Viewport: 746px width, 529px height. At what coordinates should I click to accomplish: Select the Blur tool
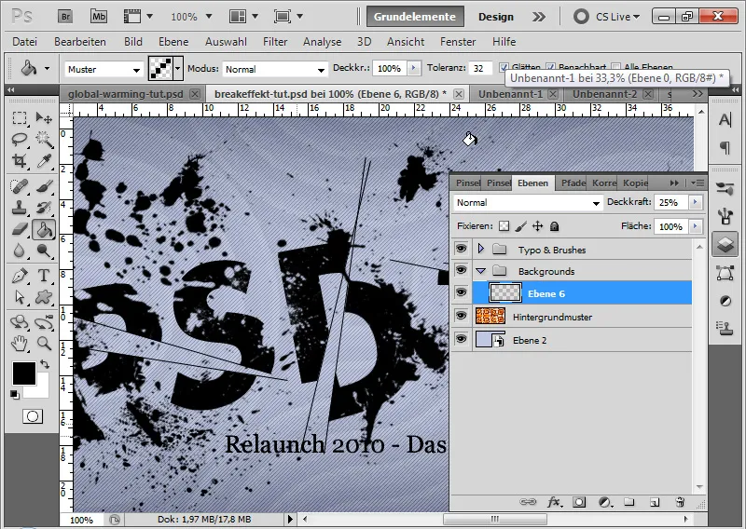[x=19, y=251]
